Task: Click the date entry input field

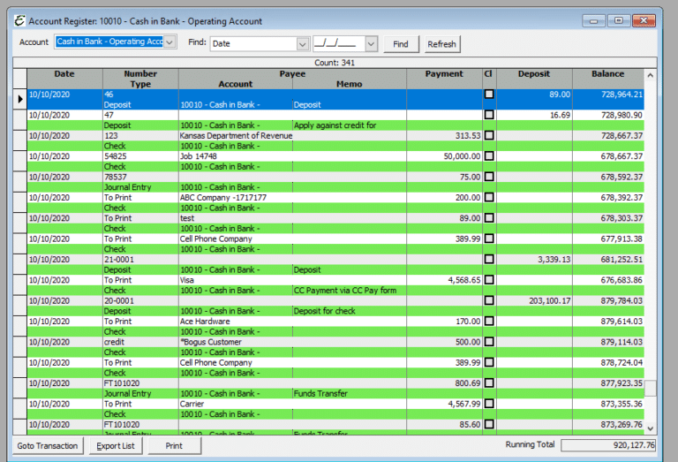Action: coord(337,43)
